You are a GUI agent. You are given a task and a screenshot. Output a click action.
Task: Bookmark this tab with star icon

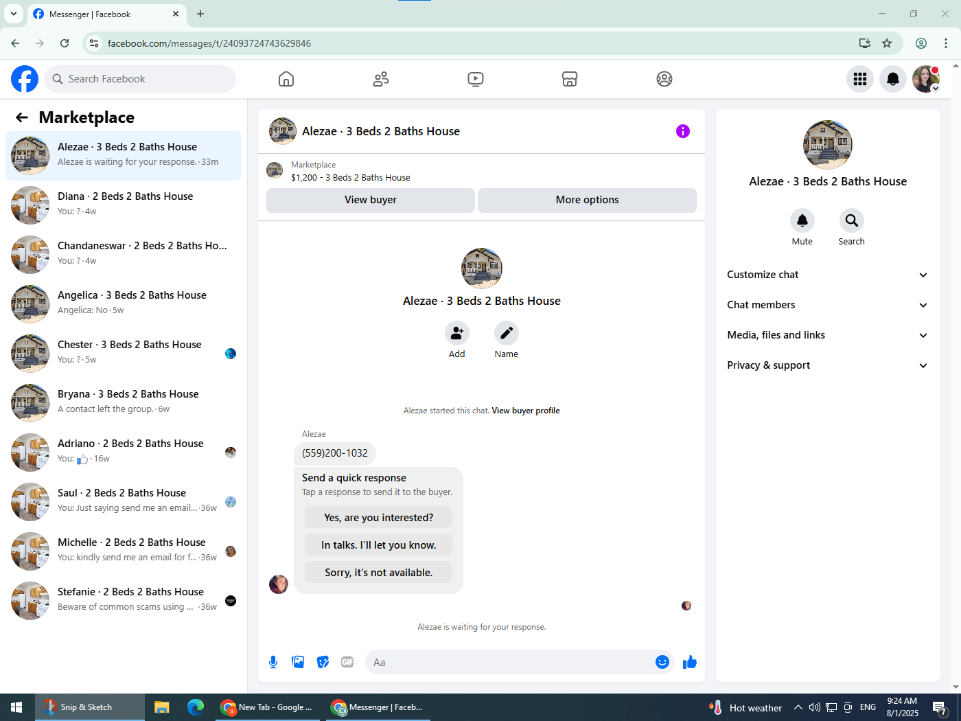pyautogui.click(x=887, y=43)
